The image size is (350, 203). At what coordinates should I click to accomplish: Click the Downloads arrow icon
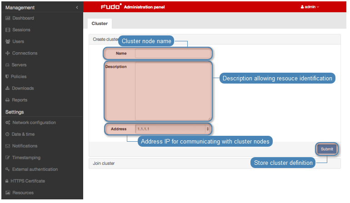click(x=8, y=88)
